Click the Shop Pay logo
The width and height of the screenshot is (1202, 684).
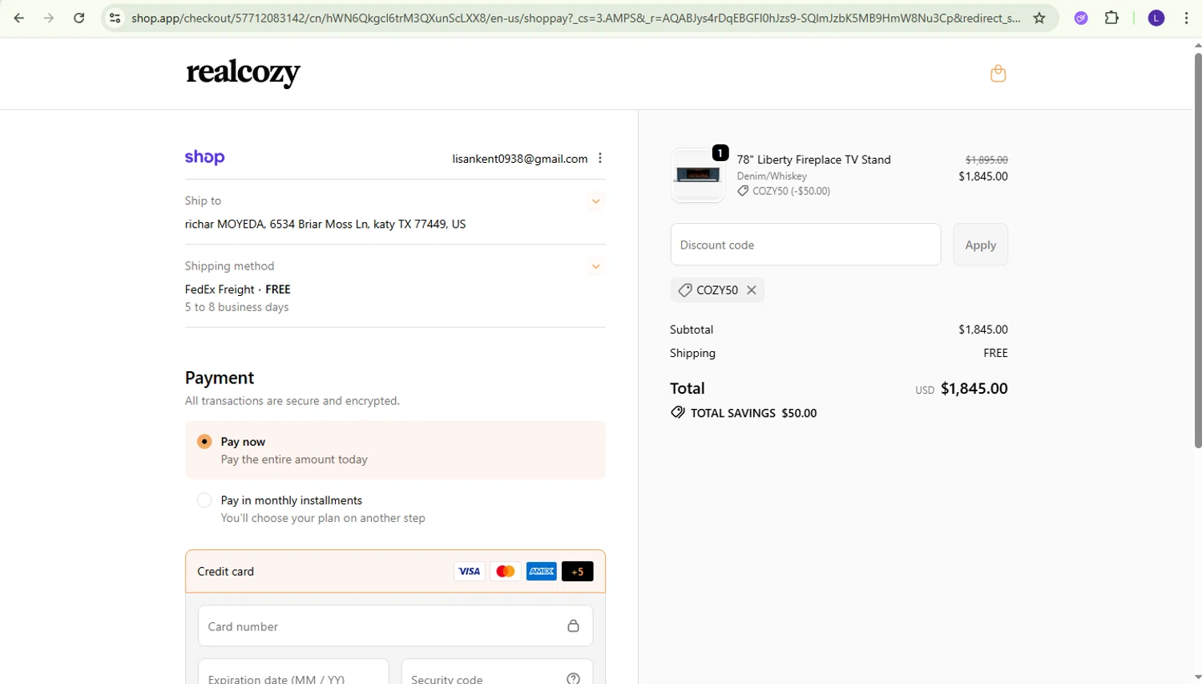tap(204, 157)
